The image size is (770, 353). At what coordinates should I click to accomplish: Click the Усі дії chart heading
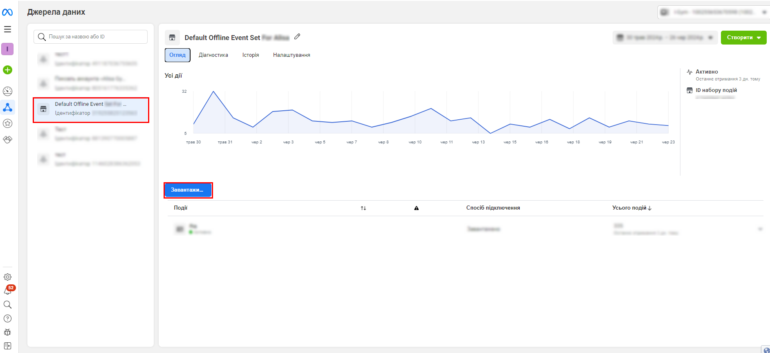(x=173, y=76)
